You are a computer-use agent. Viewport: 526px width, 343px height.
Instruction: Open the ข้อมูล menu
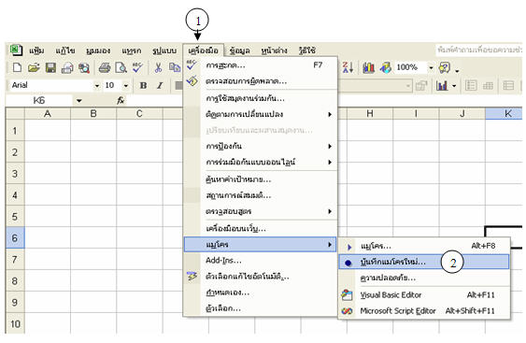240,50
